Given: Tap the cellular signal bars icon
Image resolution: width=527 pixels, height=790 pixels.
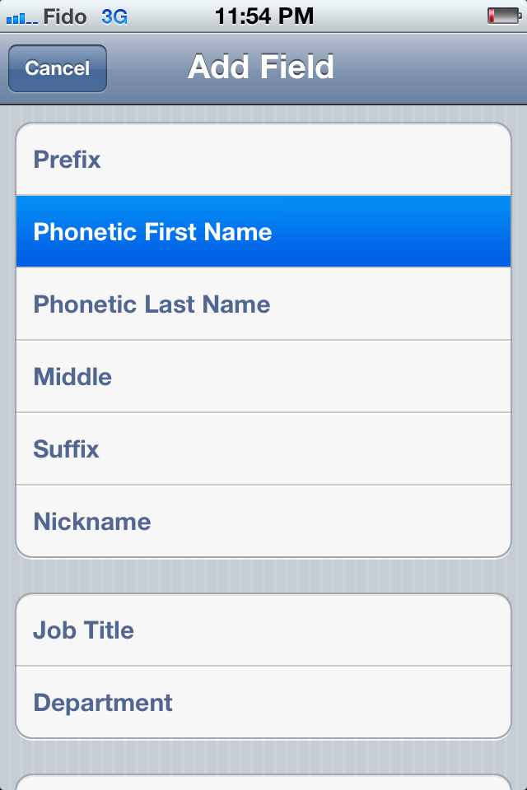Looking at the screenshot, I should pos(21,16).
